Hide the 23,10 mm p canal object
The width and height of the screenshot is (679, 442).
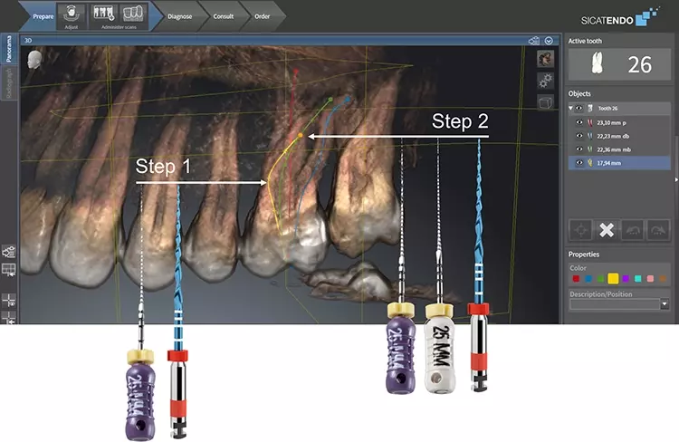coord(579,121)
